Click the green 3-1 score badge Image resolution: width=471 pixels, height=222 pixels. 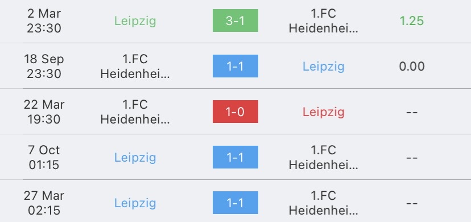(235, 20)
